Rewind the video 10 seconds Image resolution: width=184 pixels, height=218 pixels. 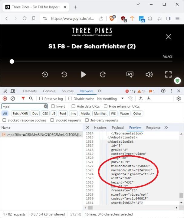[64, 74]
